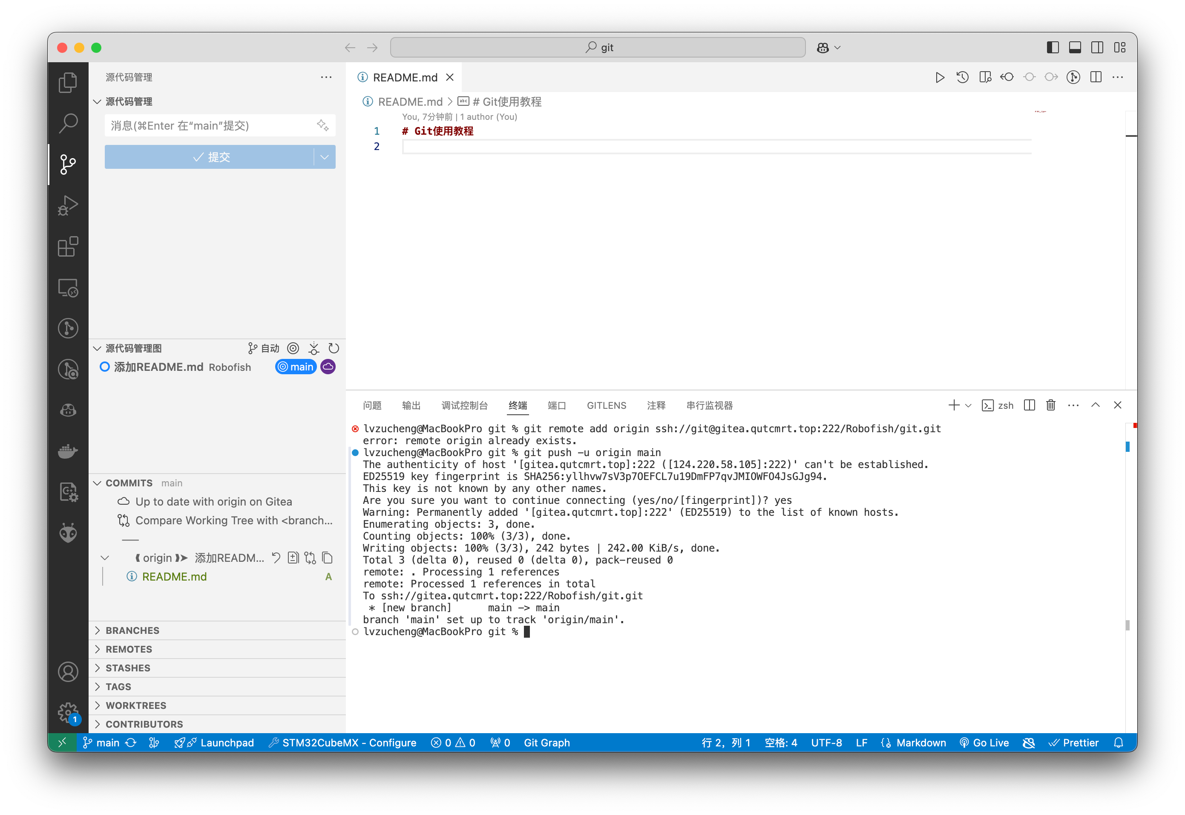1185x815 pixels.
Task: Toggle Go Live server
Action: [984, 743]
